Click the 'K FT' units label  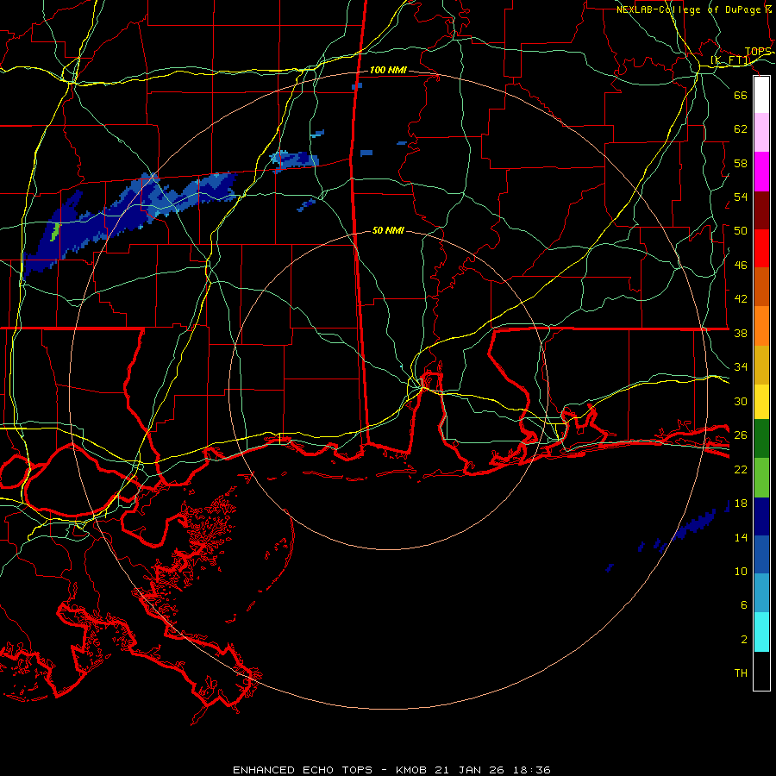[731, 60]
